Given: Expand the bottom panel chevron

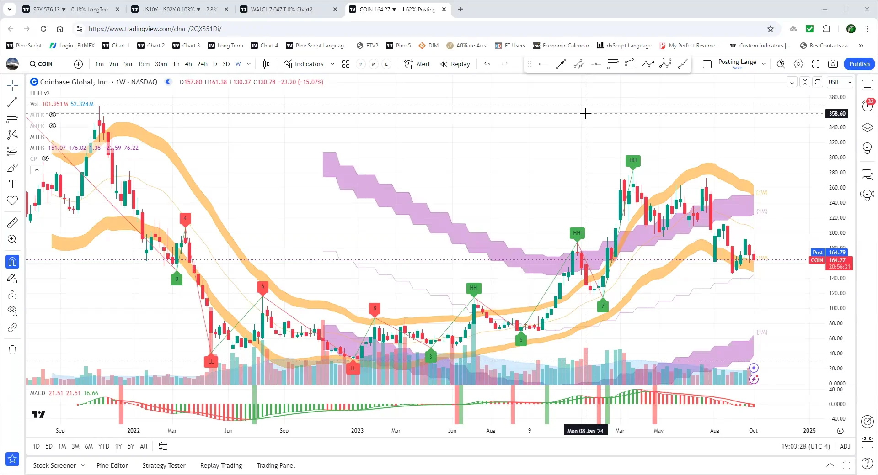Looking at the screenshot, I should [830, 465].
